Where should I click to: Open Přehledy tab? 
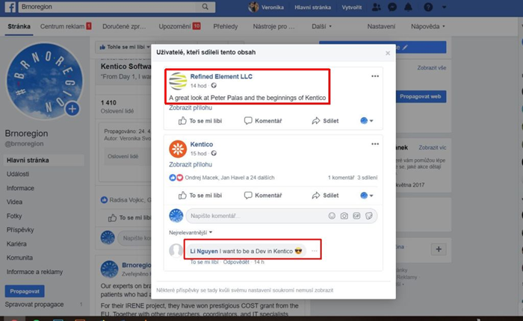click(226, 26)
